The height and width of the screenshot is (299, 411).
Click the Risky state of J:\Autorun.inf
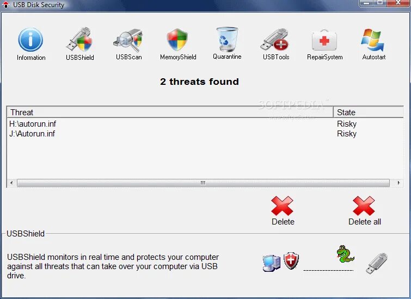pos(347,134)
